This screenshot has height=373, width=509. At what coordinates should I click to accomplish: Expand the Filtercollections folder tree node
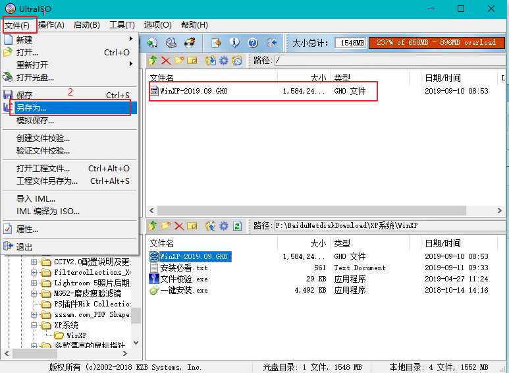coord(34,272)
